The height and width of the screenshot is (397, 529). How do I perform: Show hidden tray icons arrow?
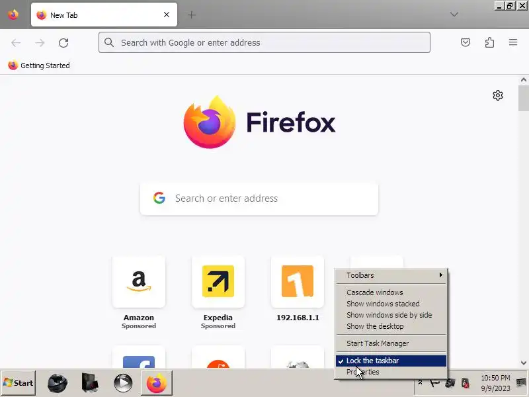[x=420, y=382]
